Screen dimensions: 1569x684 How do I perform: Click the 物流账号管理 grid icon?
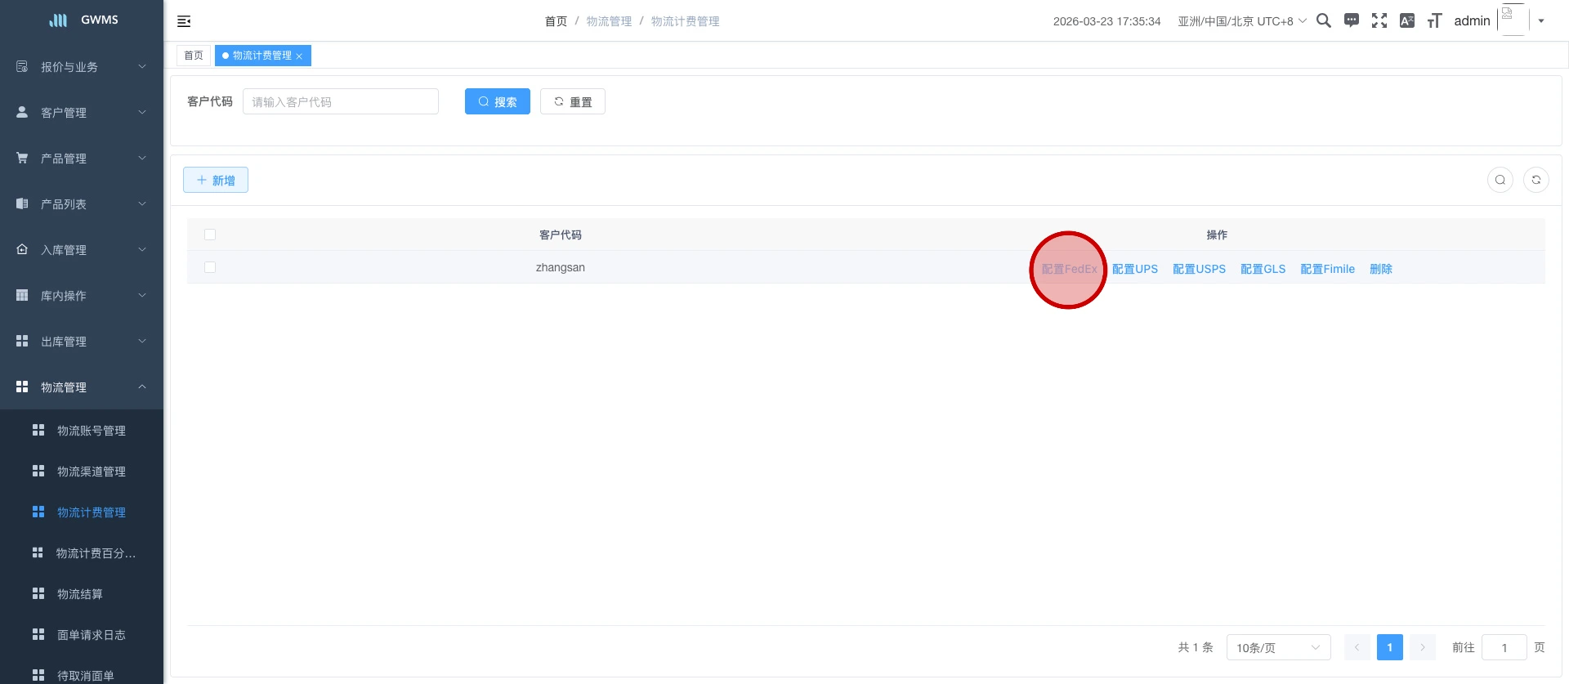pyautogui.click(x=38, y=430)
